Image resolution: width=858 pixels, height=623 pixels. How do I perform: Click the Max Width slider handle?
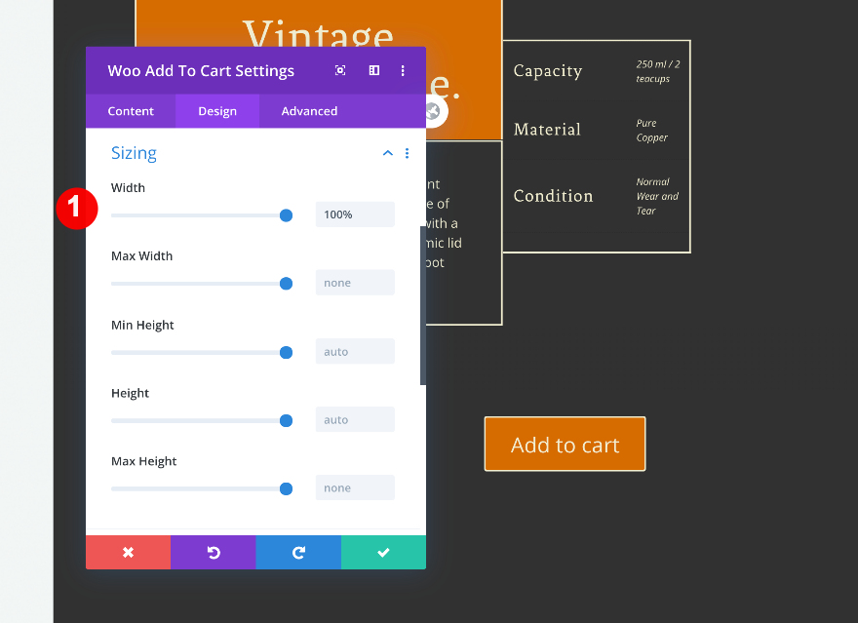pyautogui.click(x=287, y=284)
